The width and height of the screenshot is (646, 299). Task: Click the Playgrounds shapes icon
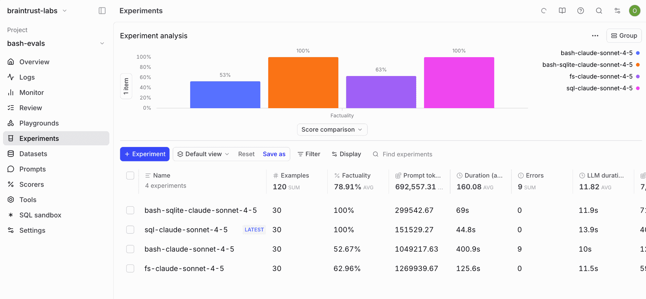pos(11,123)
